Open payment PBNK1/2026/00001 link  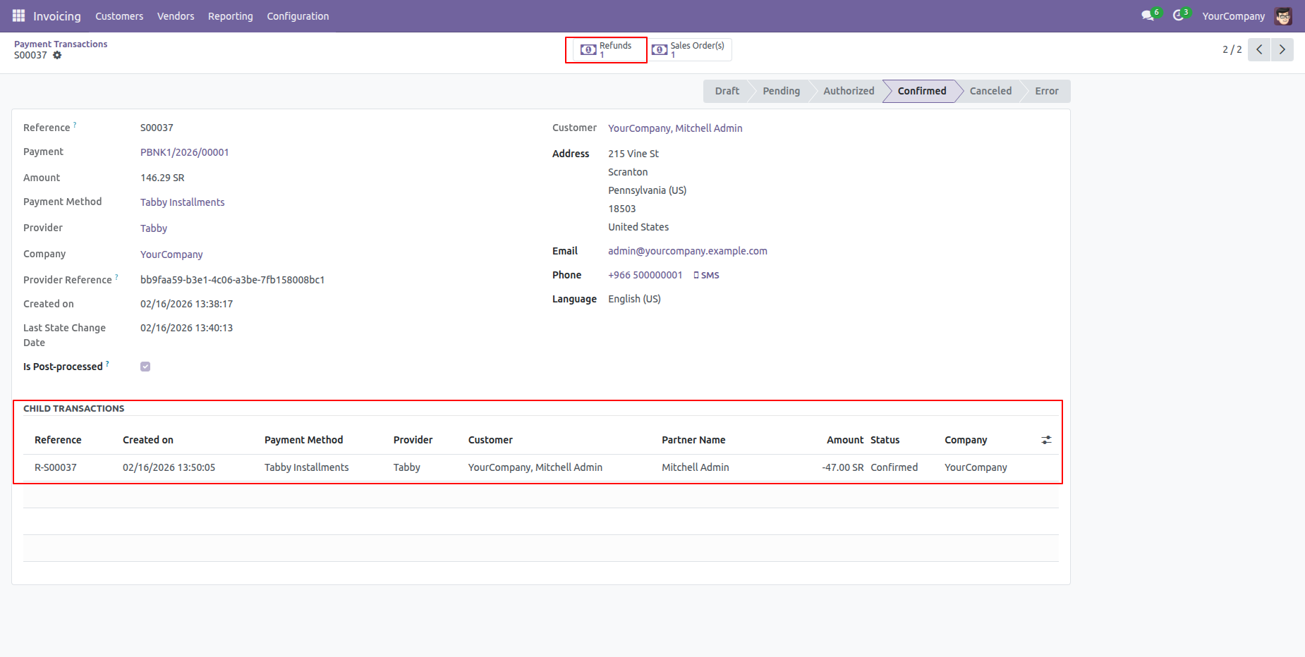coord(184,152)
